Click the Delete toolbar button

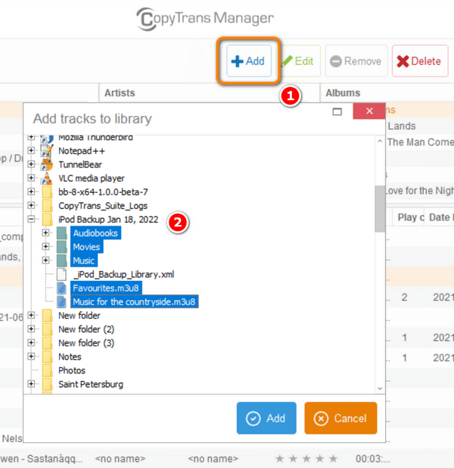pyautogui.click(x=420, y=61)
